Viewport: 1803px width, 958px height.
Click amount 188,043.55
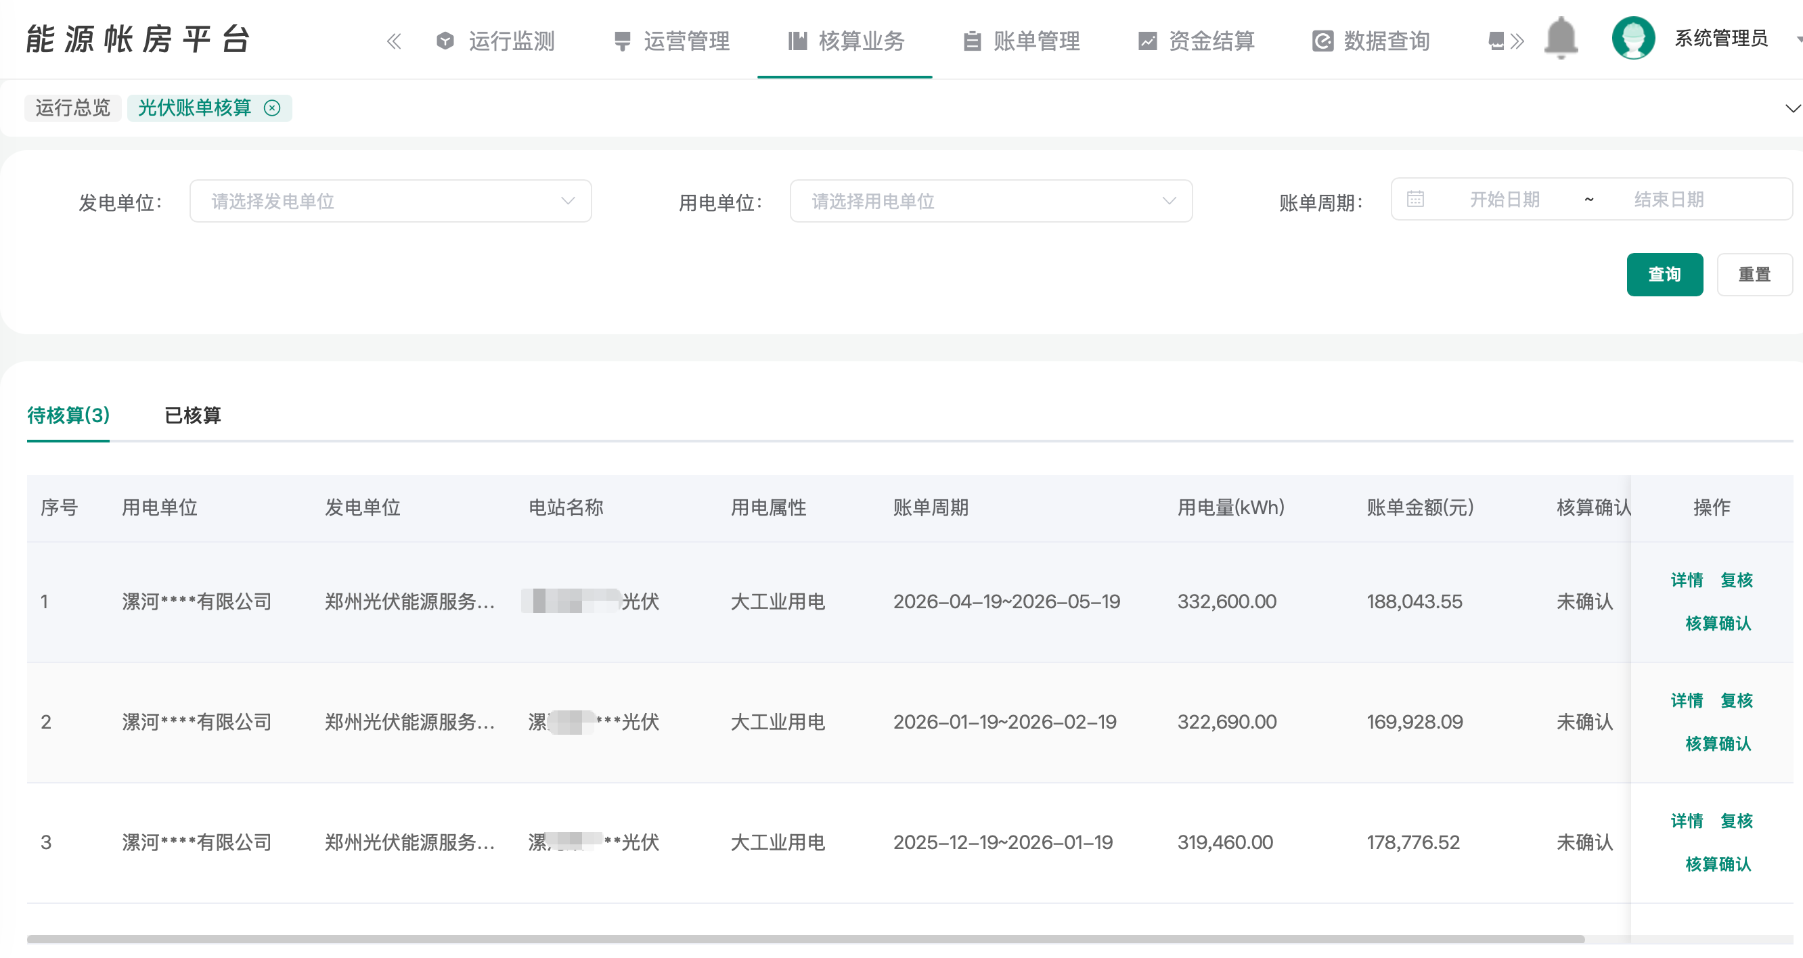point(1415,601)
